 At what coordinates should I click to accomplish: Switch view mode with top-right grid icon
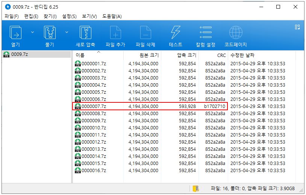(x=297, y=27)
